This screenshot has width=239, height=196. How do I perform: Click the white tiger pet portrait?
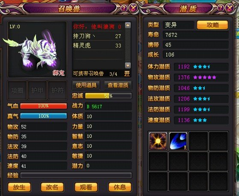pos(37,49)
